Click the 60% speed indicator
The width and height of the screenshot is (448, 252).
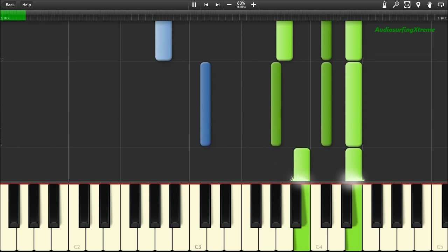click(241, 5)
